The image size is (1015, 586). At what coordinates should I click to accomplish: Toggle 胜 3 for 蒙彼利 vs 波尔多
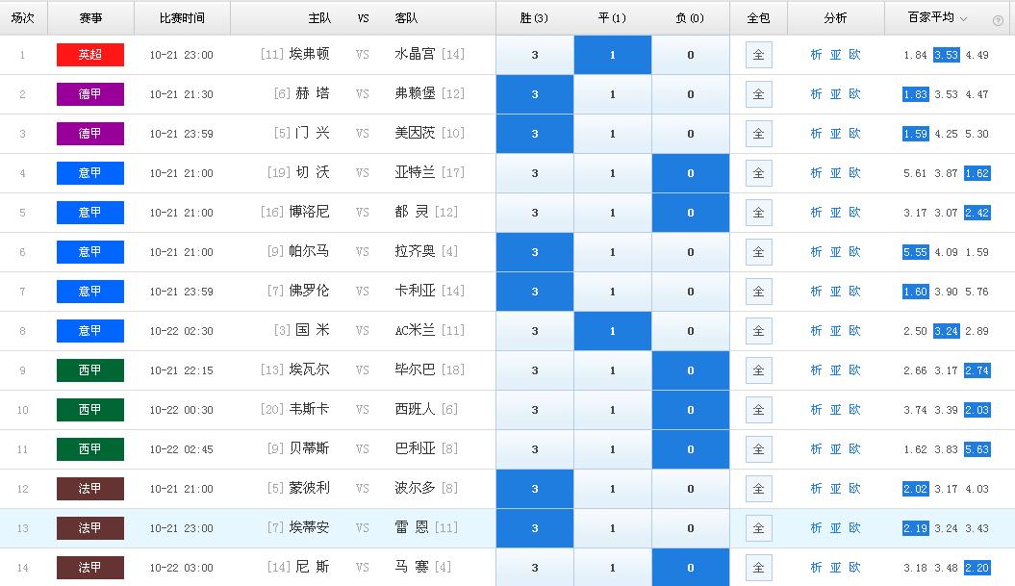[535, 489]
